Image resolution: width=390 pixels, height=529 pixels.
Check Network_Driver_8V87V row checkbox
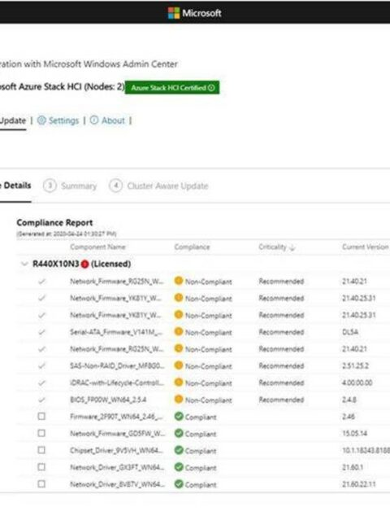(x=41, y=483)
